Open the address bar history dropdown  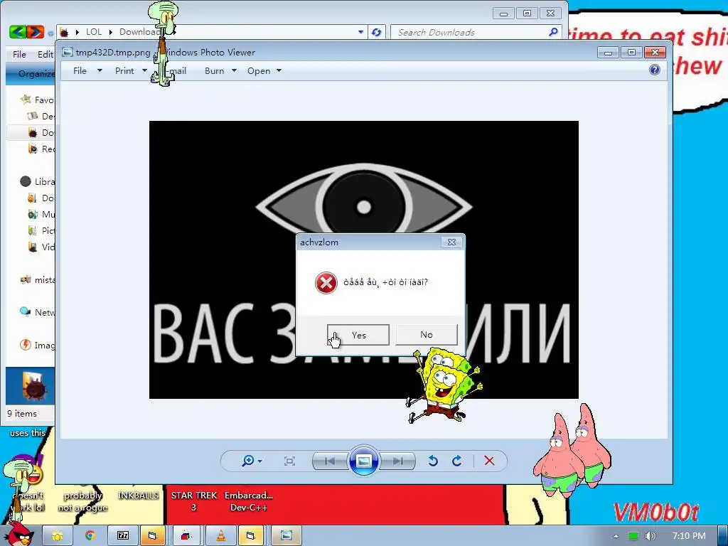coord(360,32)
